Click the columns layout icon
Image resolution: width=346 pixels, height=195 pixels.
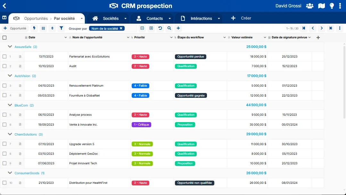(x=43, y=28)
